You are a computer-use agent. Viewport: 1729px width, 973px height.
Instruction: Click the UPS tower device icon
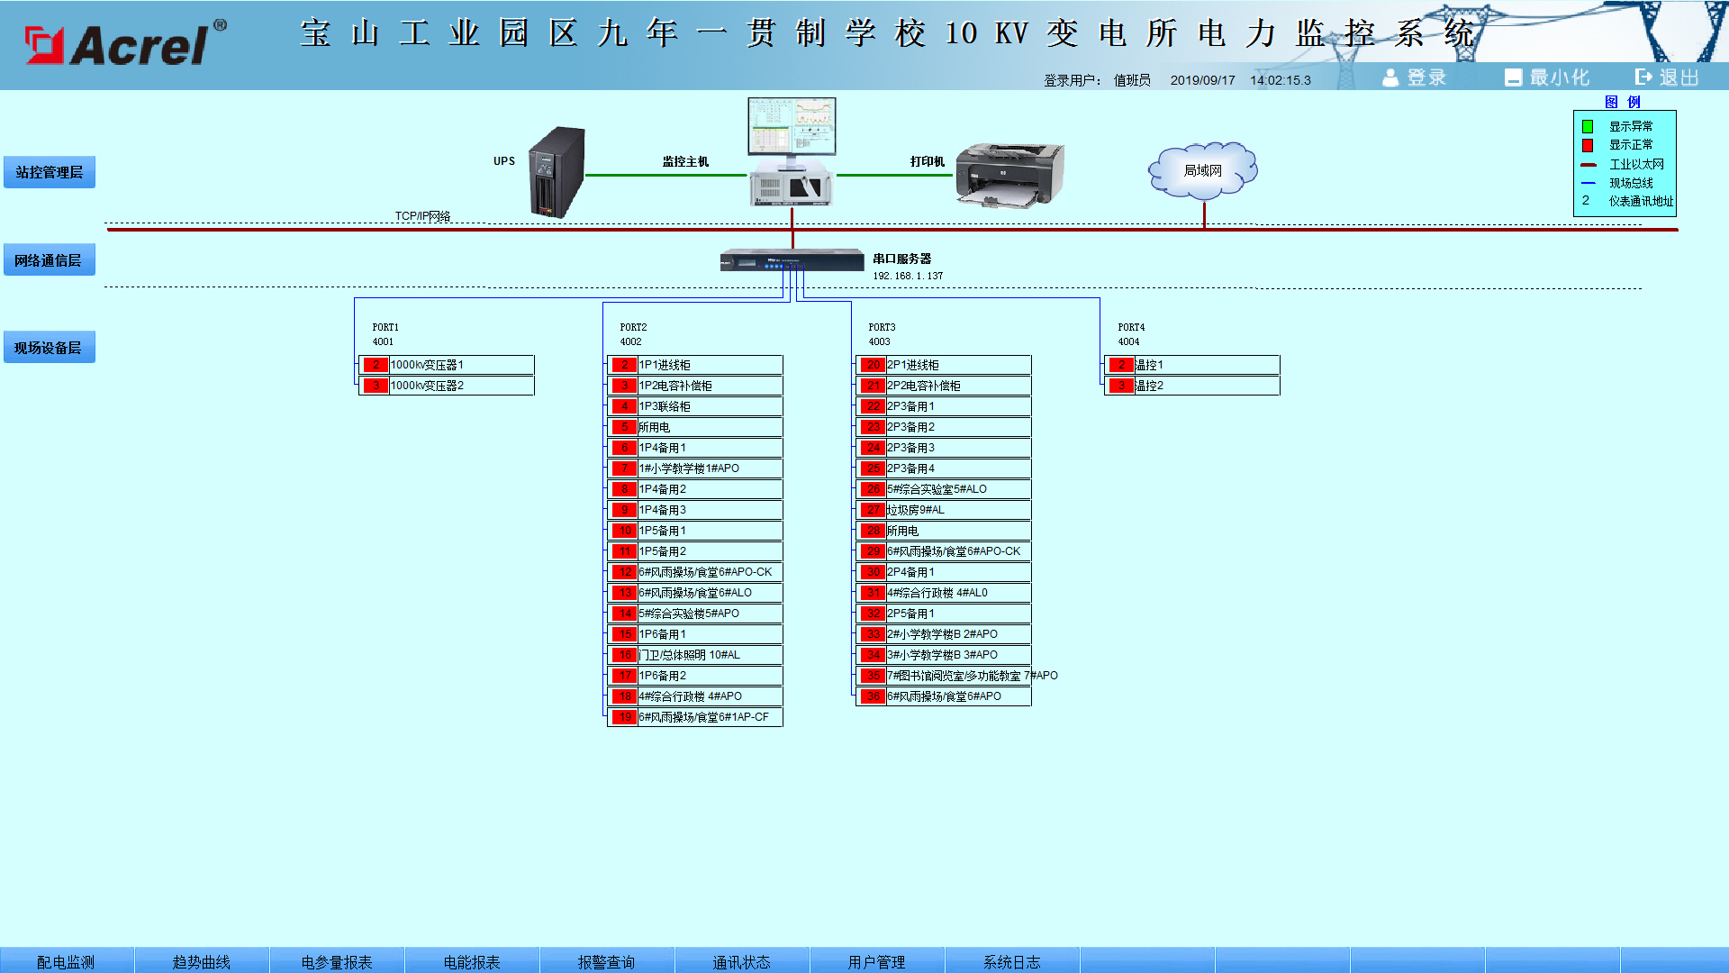coord(557,172)
